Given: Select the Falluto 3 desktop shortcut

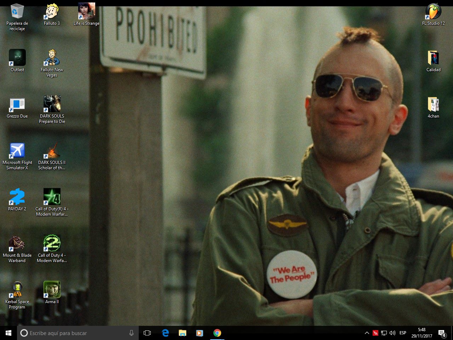Looking at the screenshot, I should [52, 14].
